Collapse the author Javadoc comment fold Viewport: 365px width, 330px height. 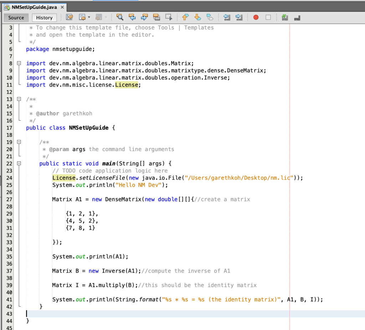[x=19, y=99]
